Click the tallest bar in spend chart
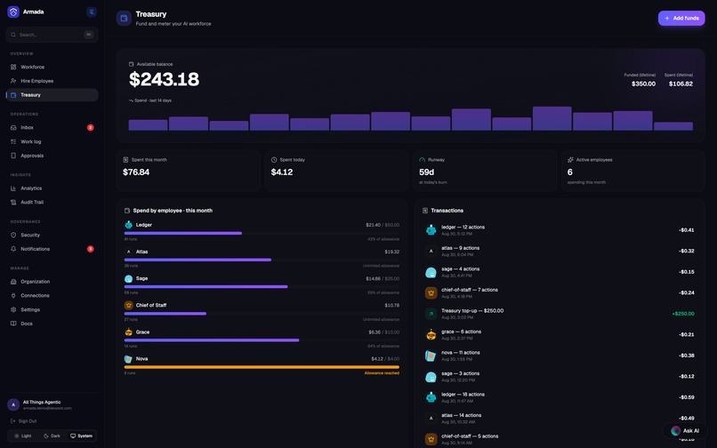This screenshot has width=717, height=448. (x=552, y=119)
